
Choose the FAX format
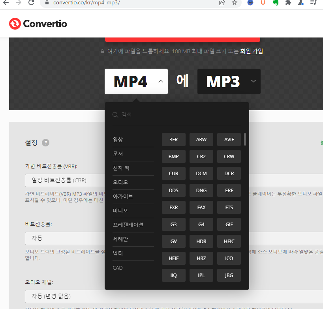(x=201, y=207)
